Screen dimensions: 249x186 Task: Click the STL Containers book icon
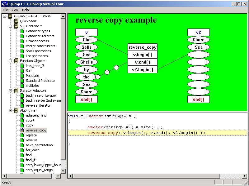click(x=16, y=26)
